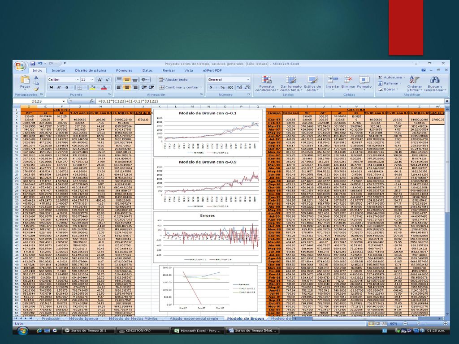Viewport: 459px width, 344px height.
Task: Click the zoom slider handle
Action: pos(418,323)
